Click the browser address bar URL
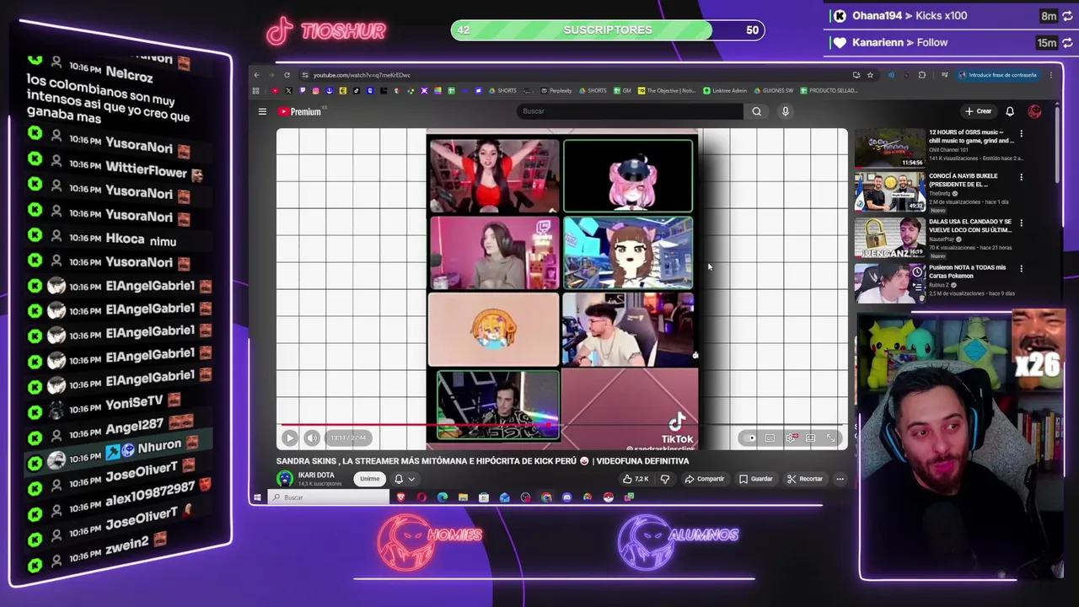The height and width of the screenshot is (607, 1079). tap(362, 75)
